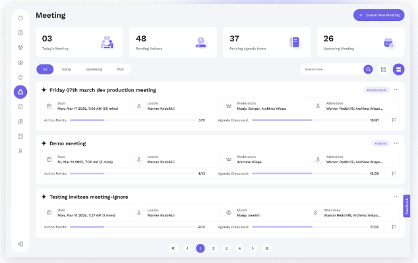Image resolution: width=418 pixels, height=263 pixels.
Task: Click calendar date icon on Demo meeting
Action: pyautogui.click(x=49, y=159)
